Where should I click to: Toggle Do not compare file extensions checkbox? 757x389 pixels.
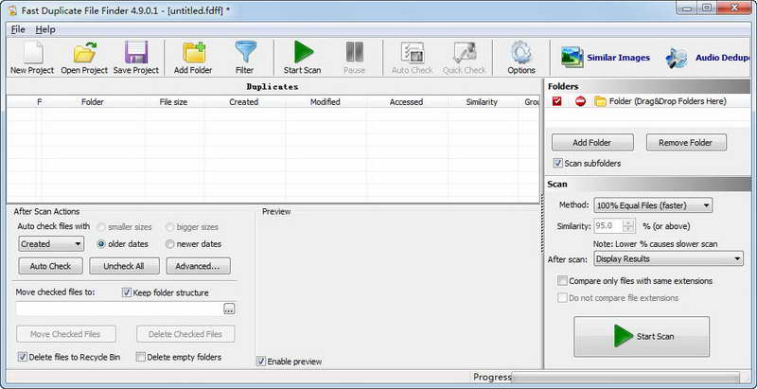pos(562,298)
